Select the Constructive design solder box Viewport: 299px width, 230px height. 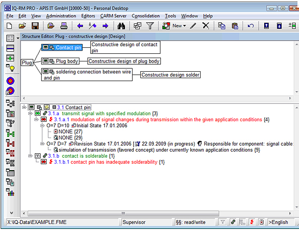tap(171, 74)
